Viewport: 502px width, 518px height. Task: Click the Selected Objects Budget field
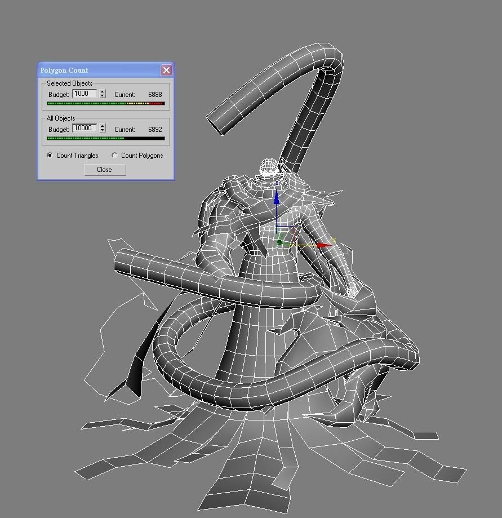click(85, 94)
